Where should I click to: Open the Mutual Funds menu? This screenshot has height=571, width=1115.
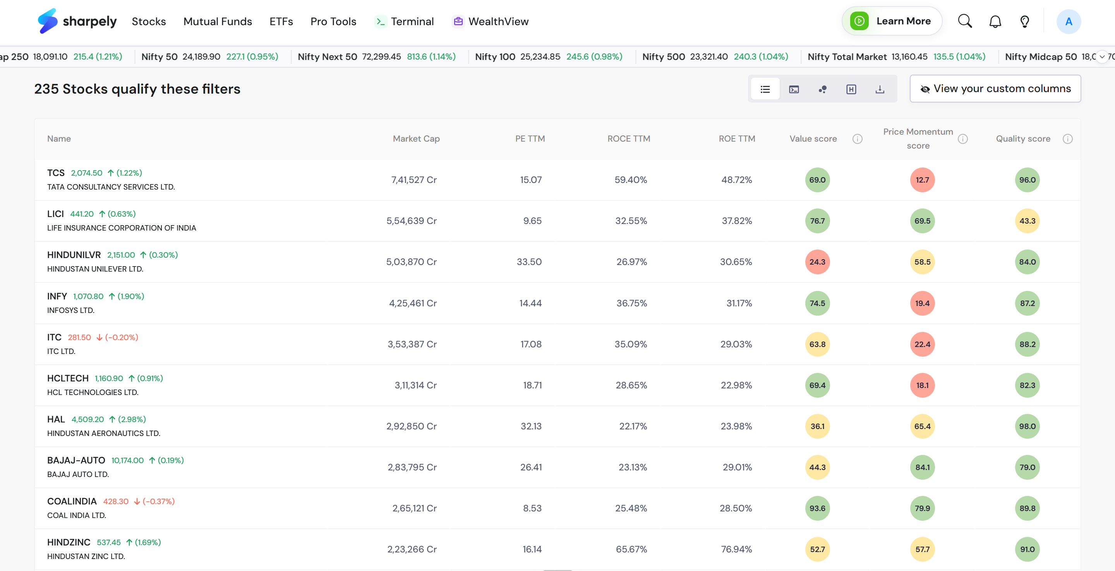pos(217,21)
